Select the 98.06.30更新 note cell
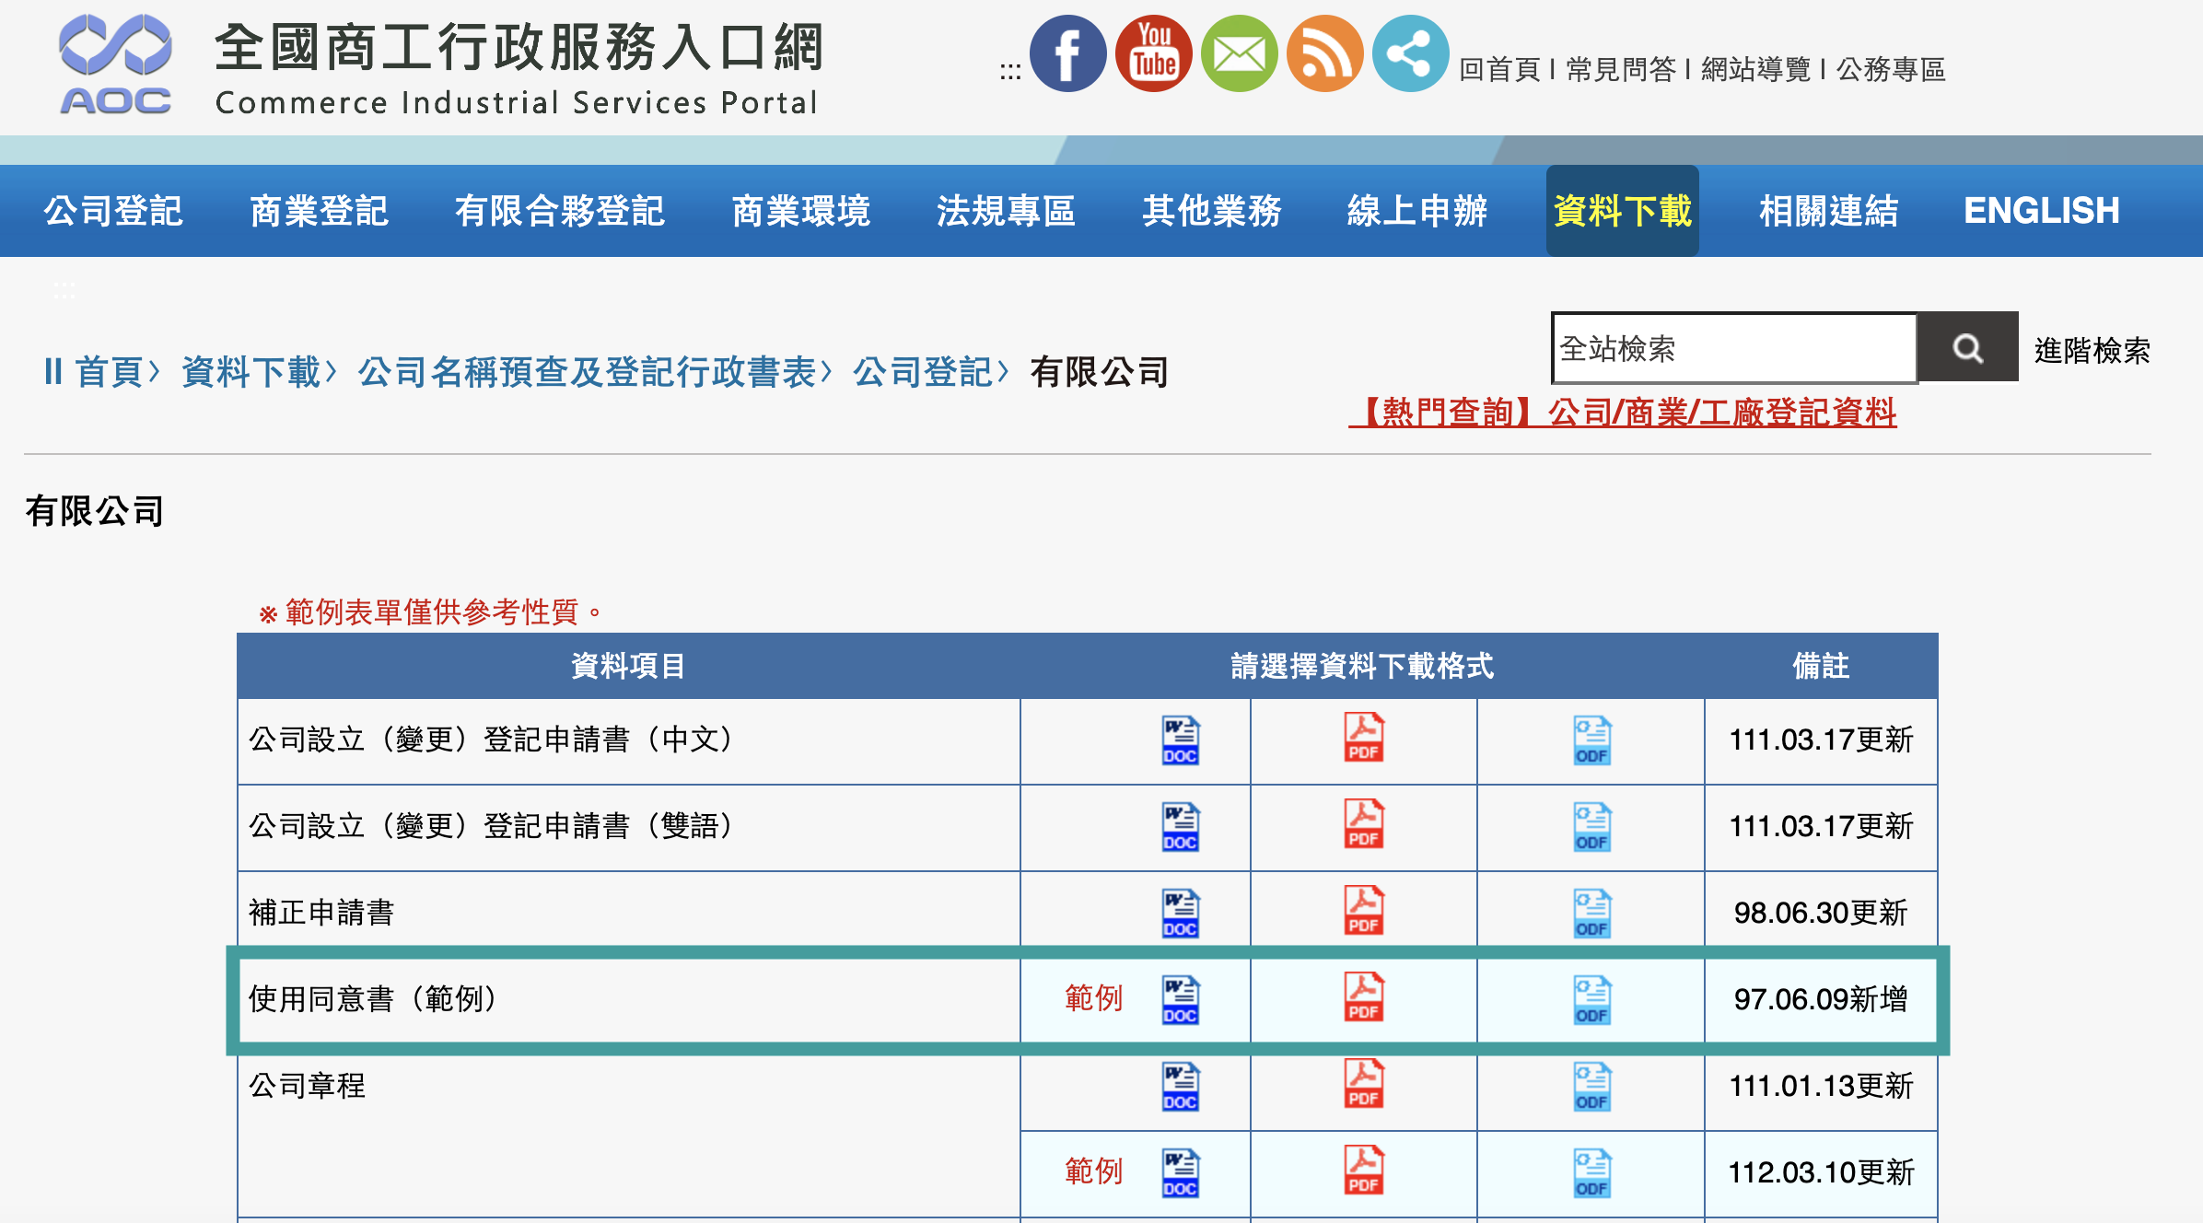 tap(1821, 914)
